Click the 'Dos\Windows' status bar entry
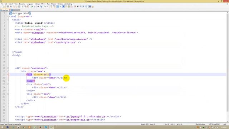This screenshot has width=229, height=129. point(200,124)
